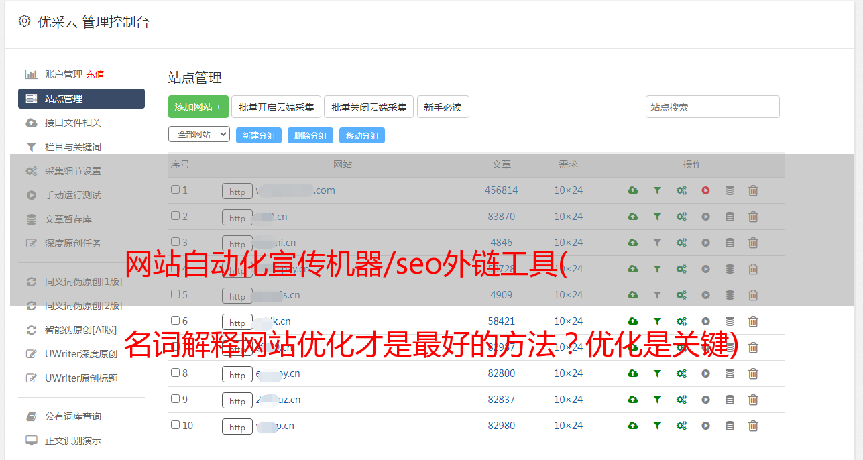Click the filter icon in the 82800 row
The height and width of the screenshot is (460, 863).
[657, 373]
